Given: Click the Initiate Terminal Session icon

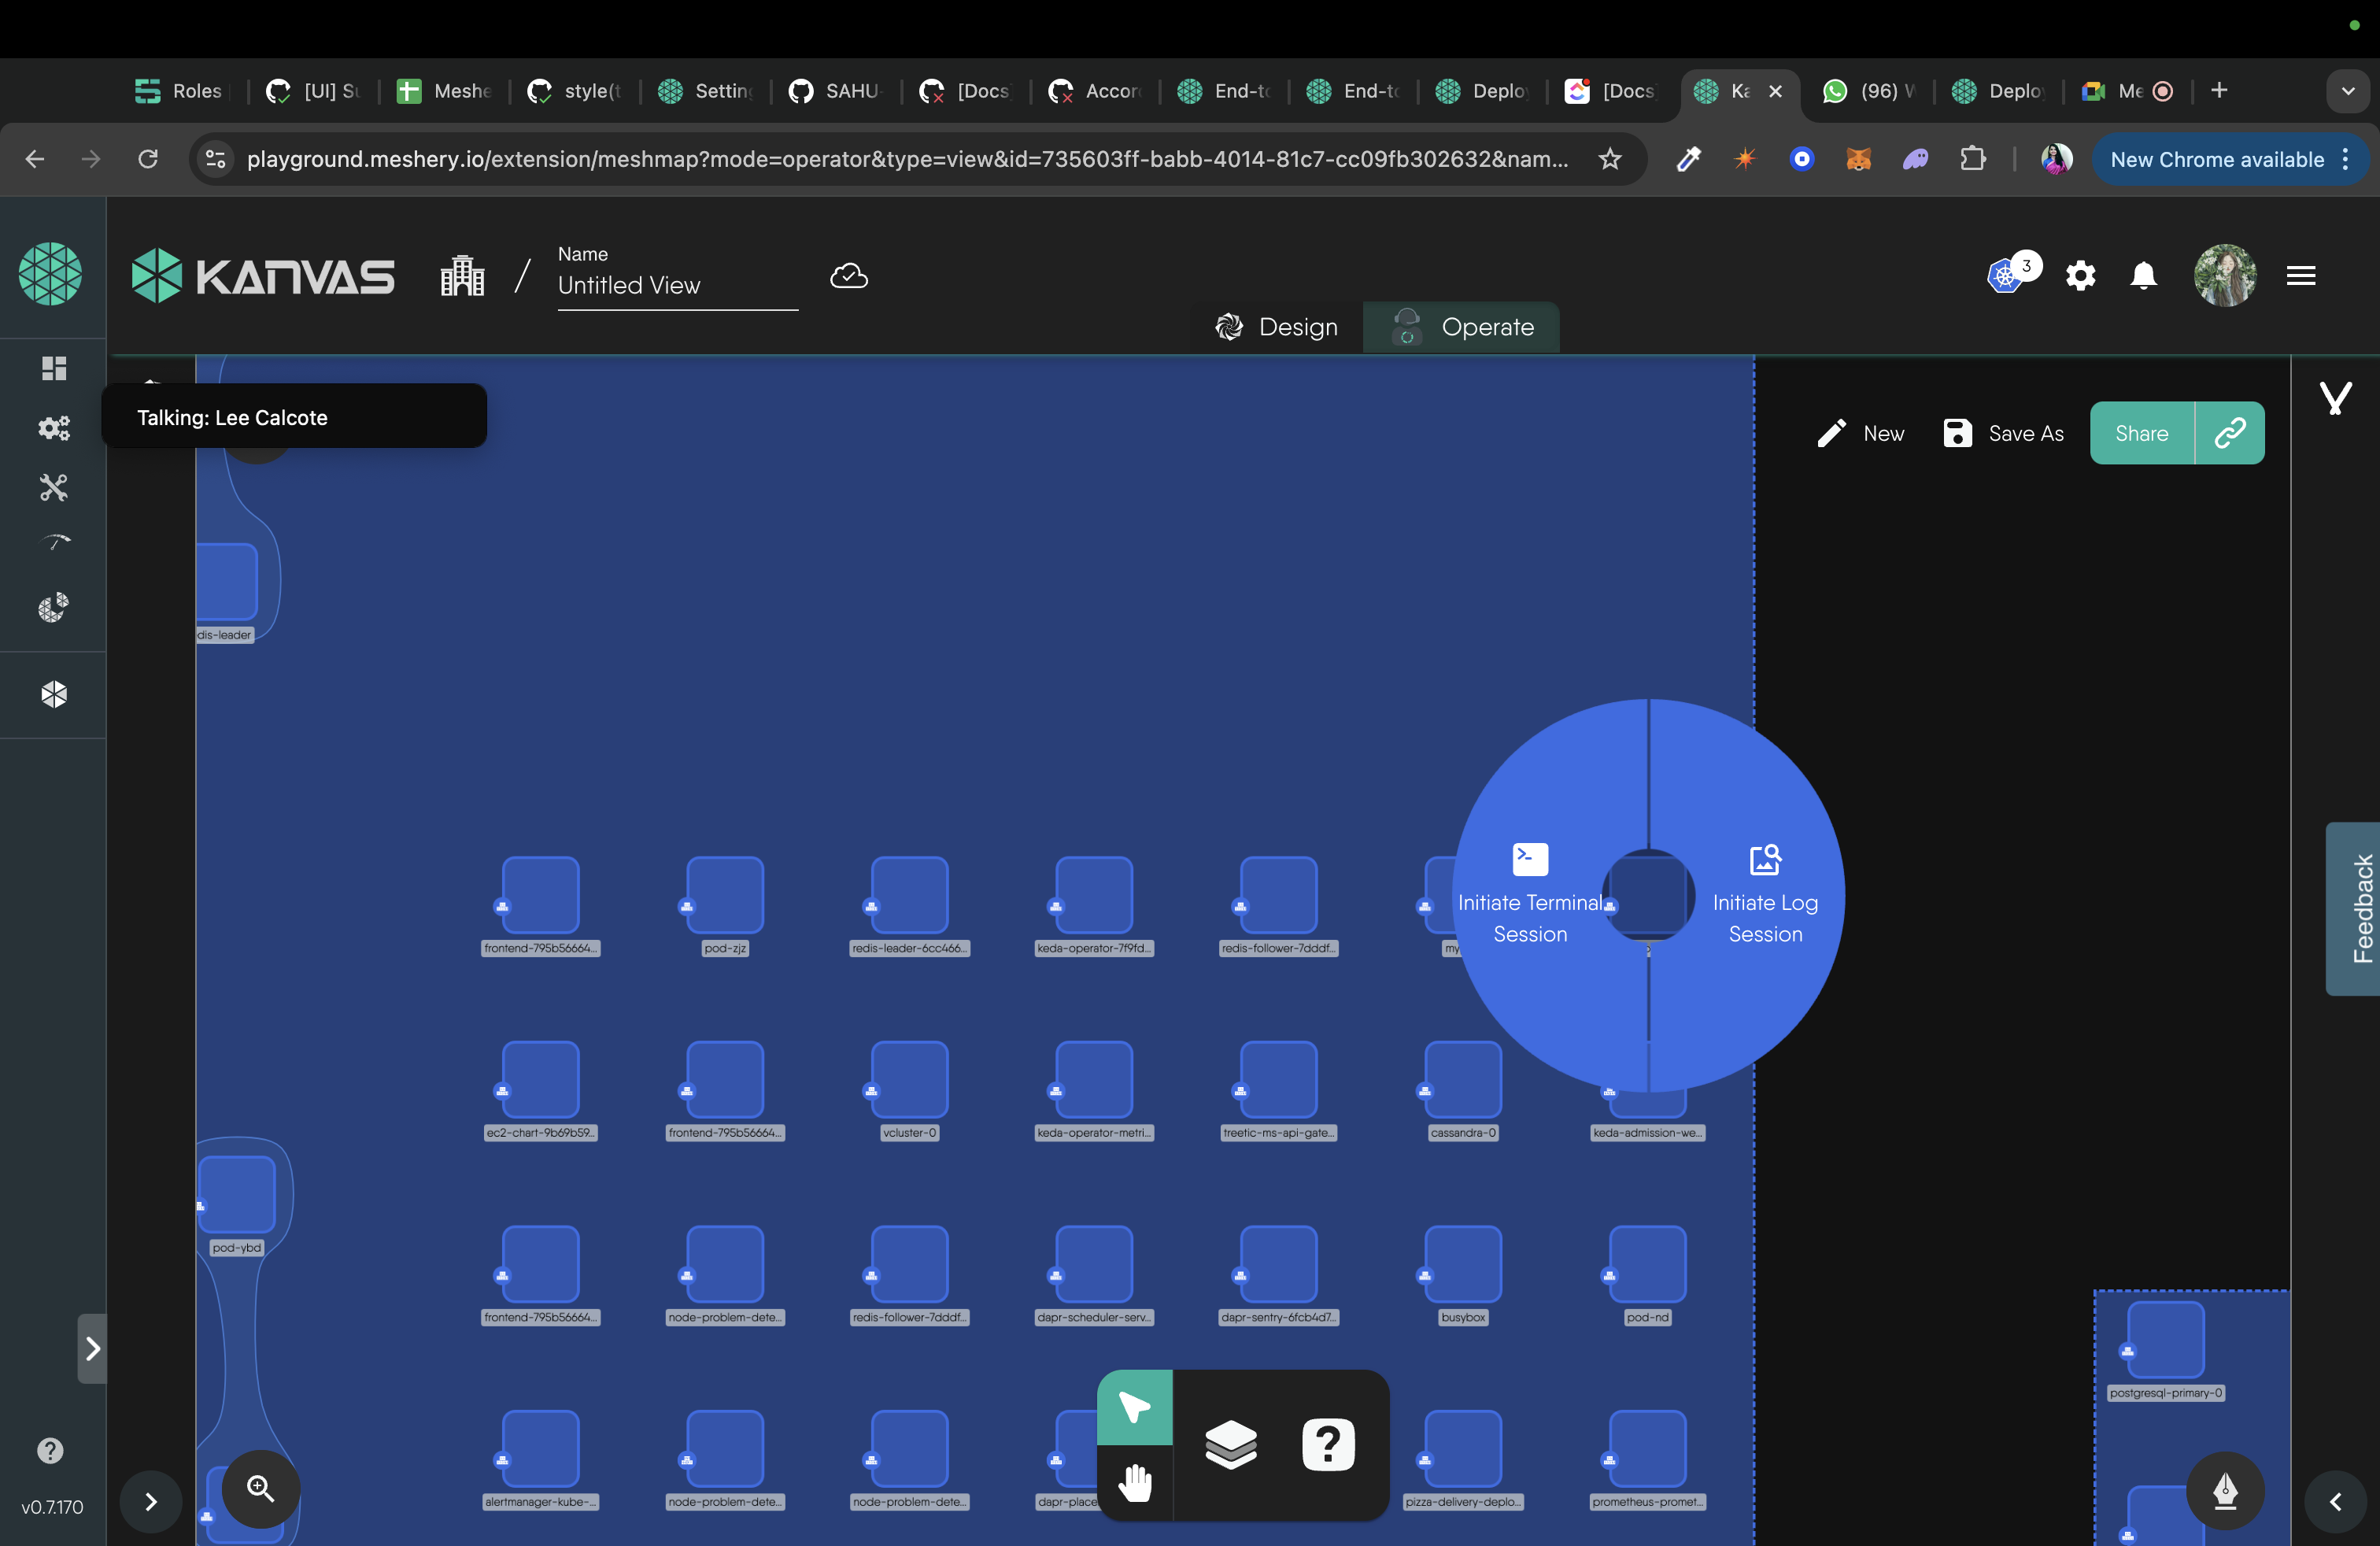Looking at the screenshot, I should (x=1529, y=859).
